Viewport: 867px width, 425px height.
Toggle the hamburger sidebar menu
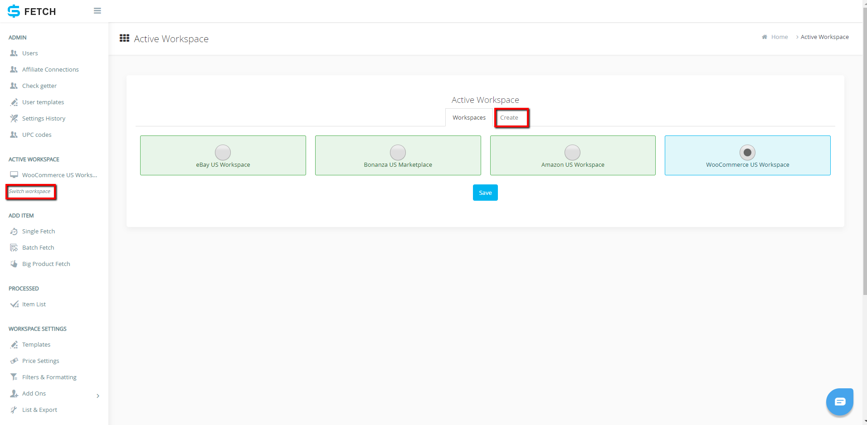pos(97,11)
